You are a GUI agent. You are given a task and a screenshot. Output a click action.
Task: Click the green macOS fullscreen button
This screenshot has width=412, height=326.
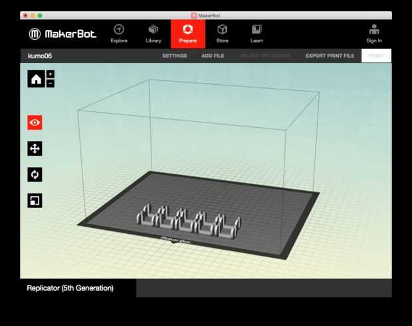40,15
